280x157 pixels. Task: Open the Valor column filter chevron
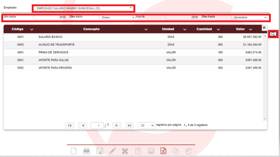coord(251,29)
